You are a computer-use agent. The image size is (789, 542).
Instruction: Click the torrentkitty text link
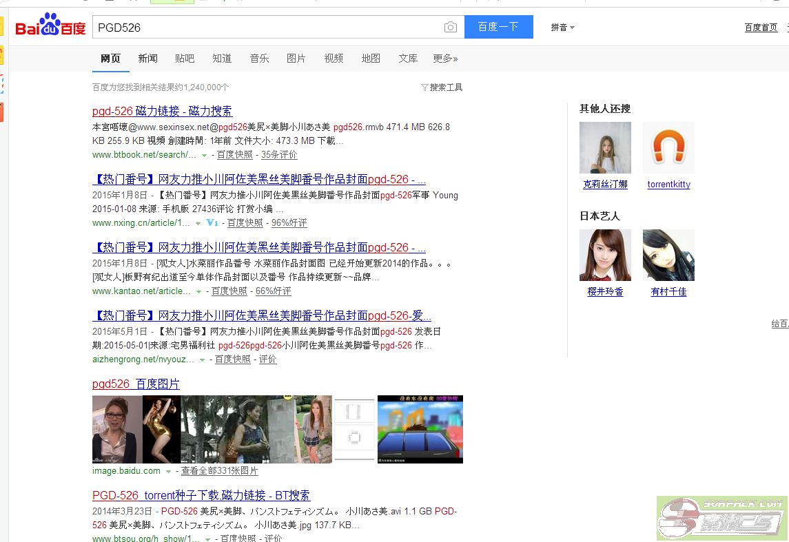[x=668, y=185]
